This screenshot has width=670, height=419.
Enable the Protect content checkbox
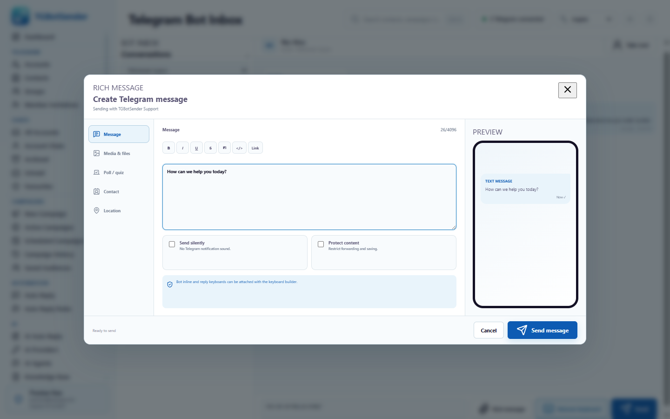pos(321,244)
